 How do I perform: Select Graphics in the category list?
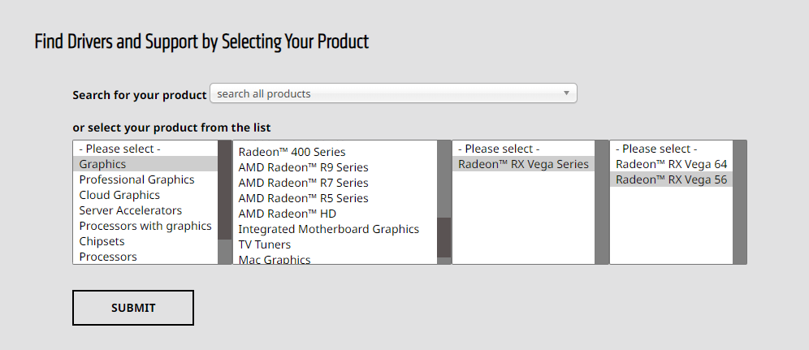(145, 164)
